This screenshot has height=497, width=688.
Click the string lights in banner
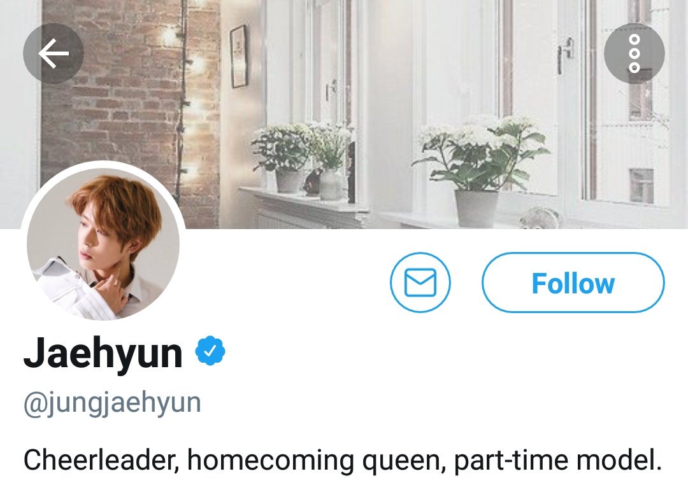pos(184,101)
